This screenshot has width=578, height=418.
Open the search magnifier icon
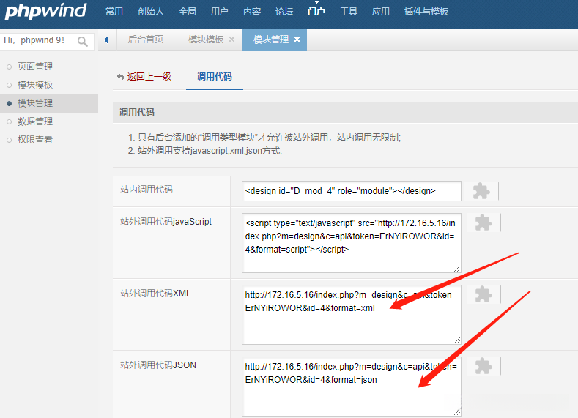[x=83, y=41]
